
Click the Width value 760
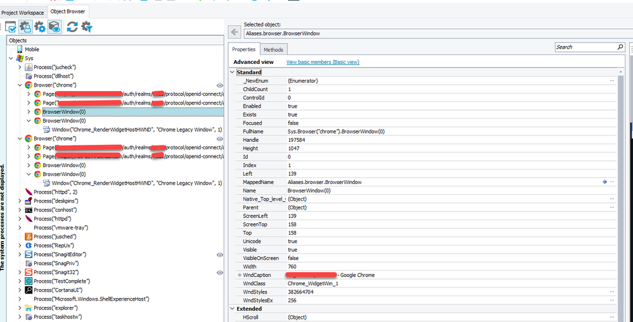pyautogui.click(x=292, y=266)
